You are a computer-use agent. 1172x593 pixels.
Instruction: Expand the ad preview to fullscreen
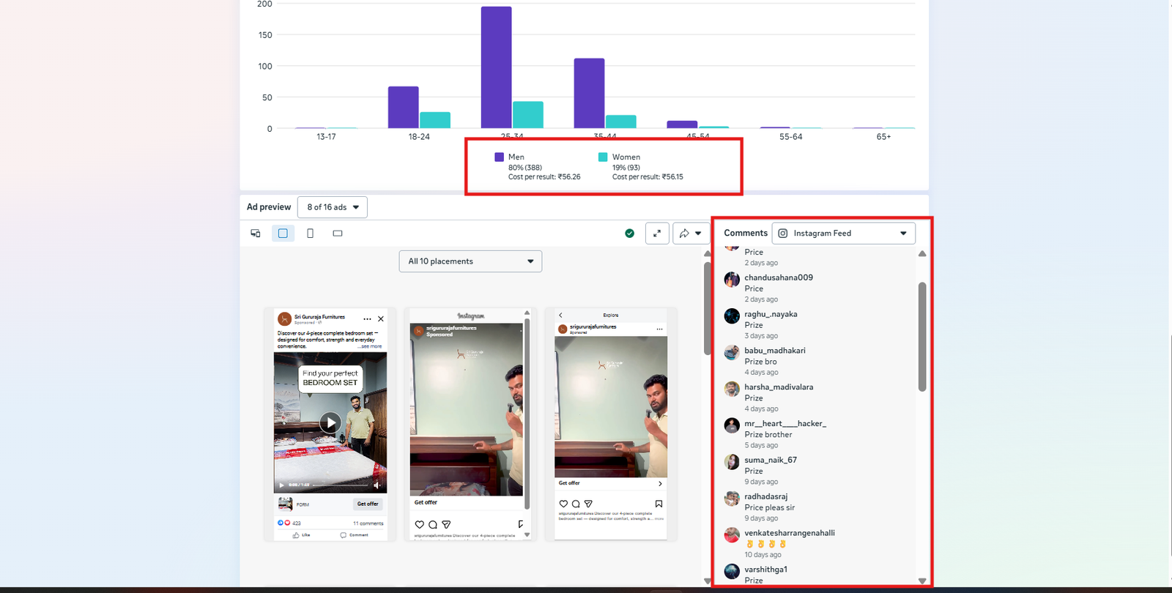point(657,234)
